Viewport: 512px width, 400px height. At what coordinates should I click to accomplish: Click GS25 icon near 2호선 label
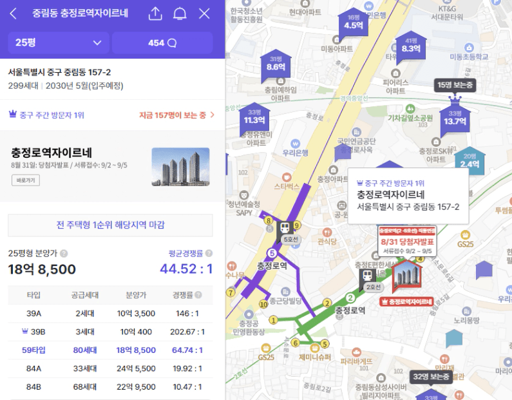(x=266, y=348)
